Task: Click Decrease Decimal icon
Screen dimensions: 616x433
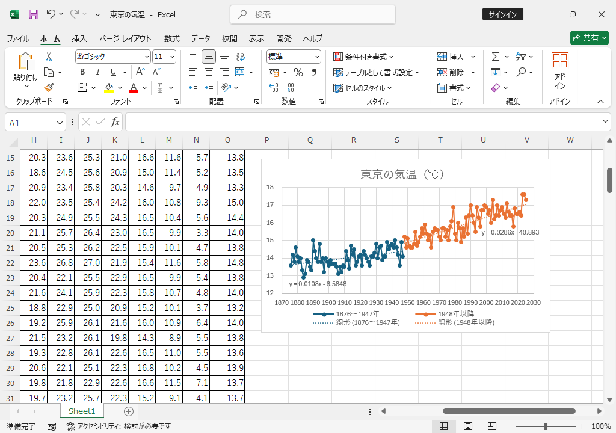Action: [x=290, y=88]
